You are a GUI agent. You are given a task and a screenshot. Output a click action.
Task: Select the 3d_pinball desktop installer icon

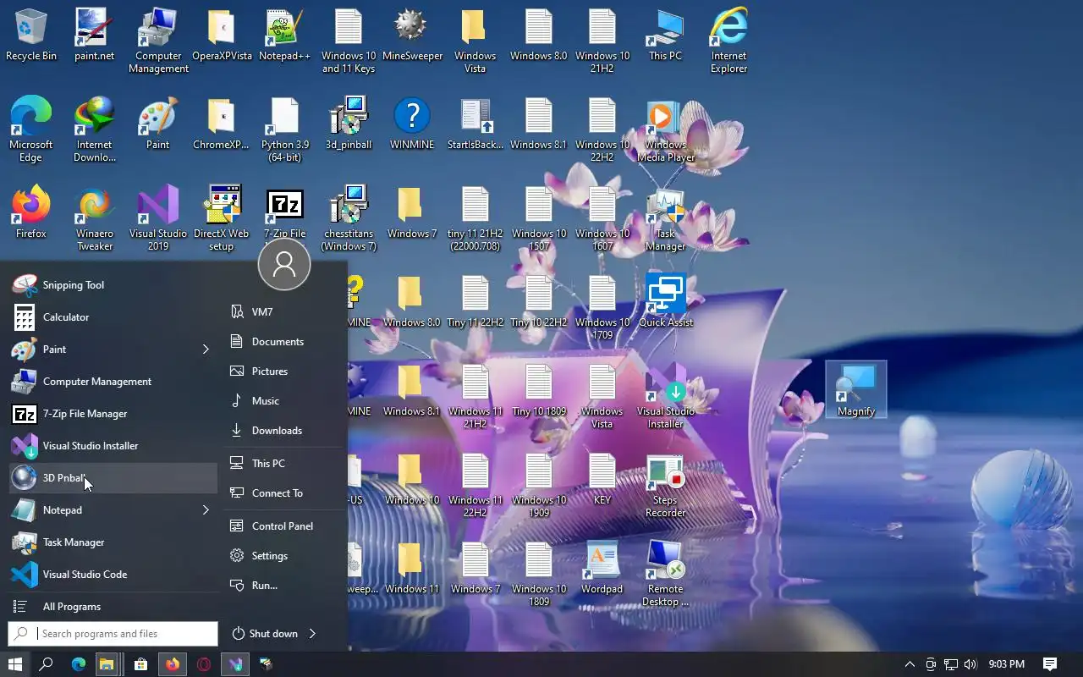(x=349, y=124)
